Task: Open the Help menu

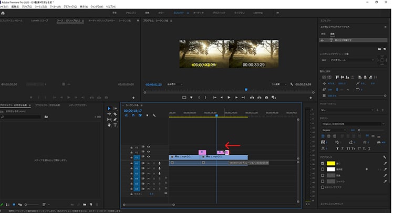Action: pyautogui.click(x=110, y=6)
